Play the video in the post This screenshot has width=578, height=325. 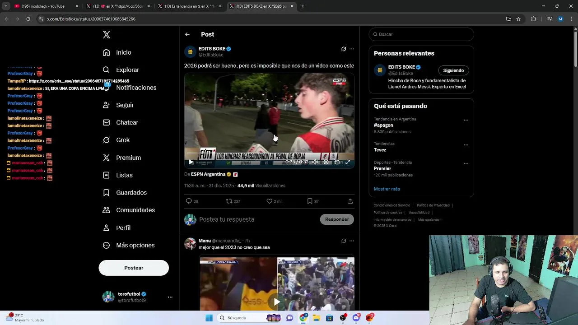(191, 162)
